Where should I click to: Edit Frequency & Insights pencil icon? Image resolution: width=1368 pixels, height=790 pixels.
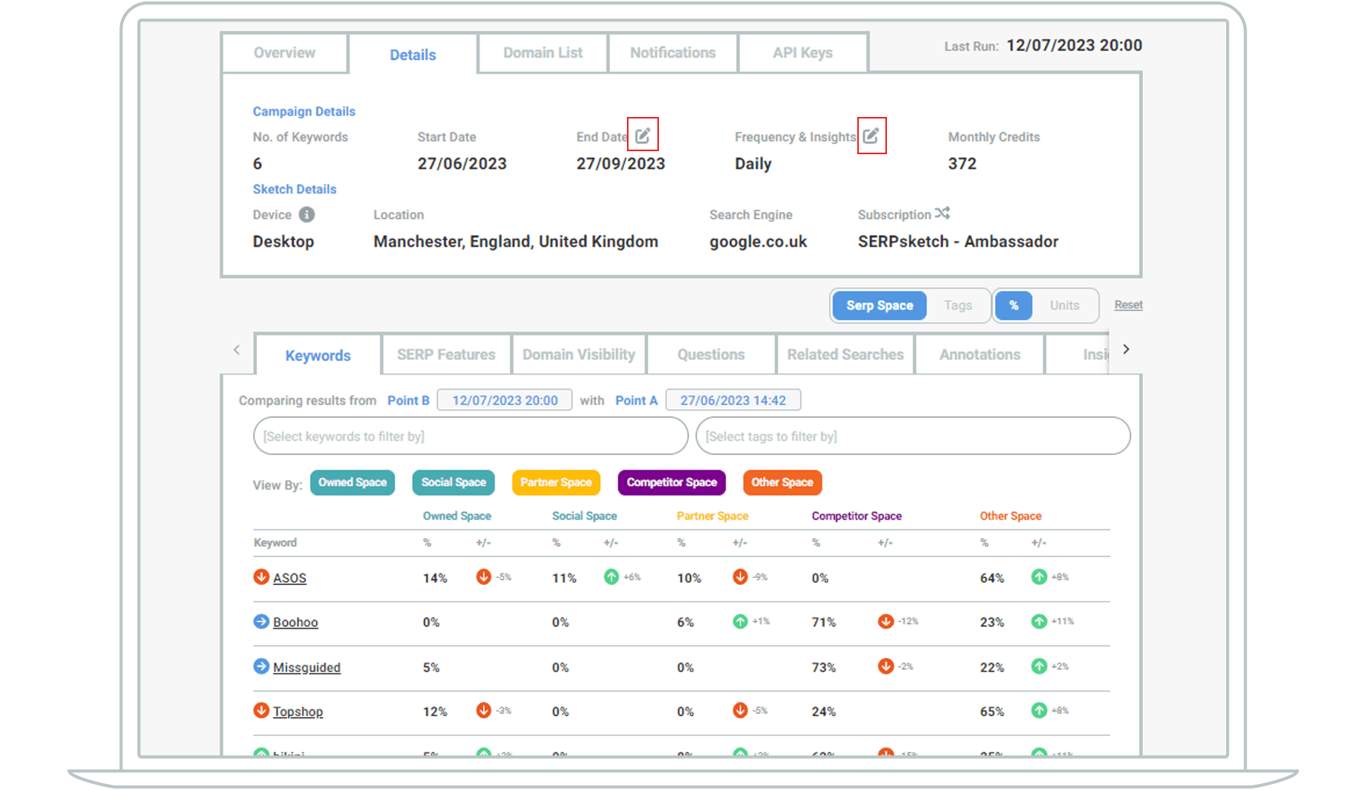tap(871, 135)
